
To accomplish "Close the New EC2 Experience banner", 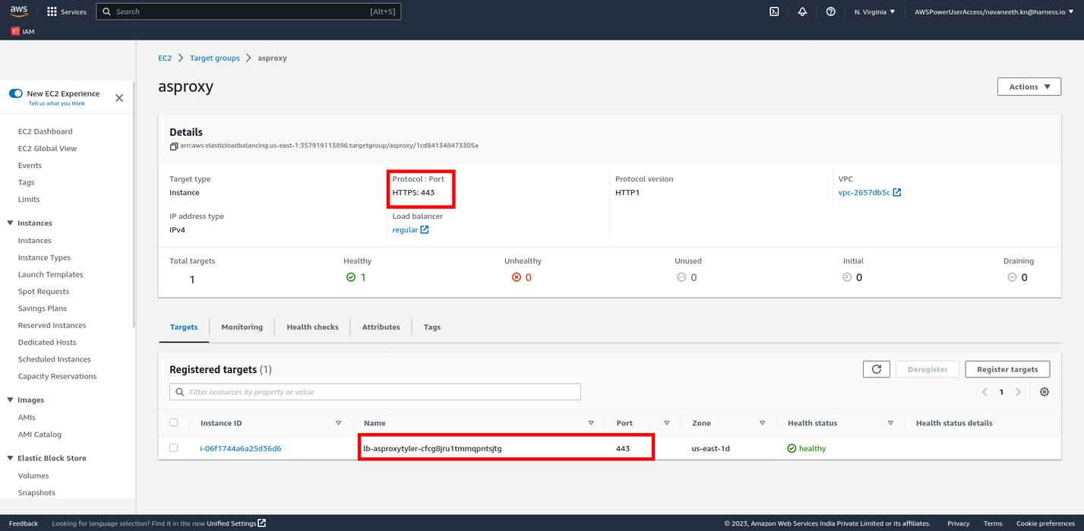I will (x=119, y=98).
